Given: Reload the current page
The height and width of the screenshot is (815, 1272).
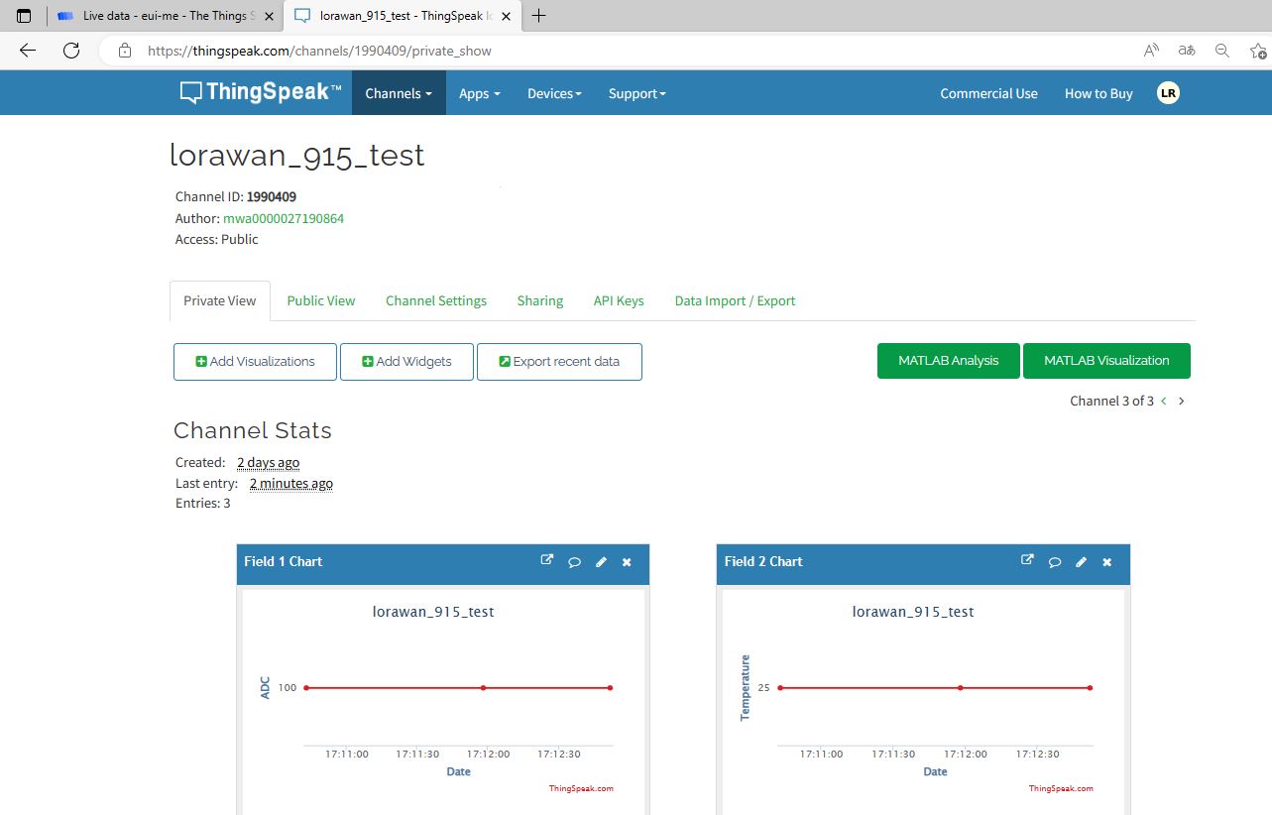Looking at the screenshot, I should [x=71, y=51].
